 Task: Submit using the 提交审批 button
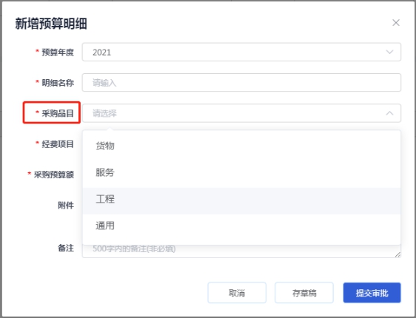click(372, 293)
